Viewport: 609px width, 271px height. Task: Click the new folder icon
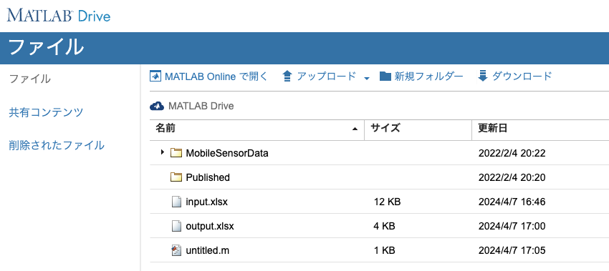(385, 76)
